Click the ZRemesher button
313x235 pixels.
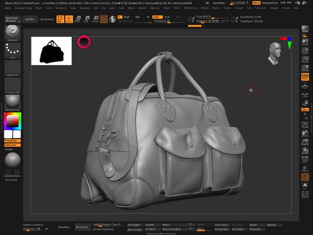pyautogui.click(x=83, y=227)
